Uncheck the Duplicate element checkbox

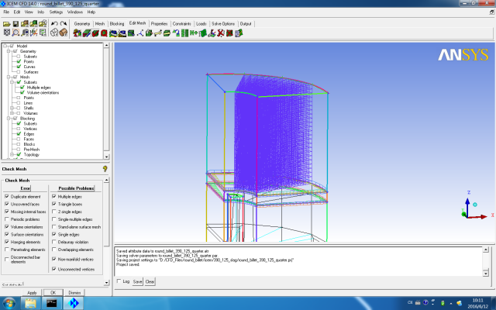tap(6, 197)
